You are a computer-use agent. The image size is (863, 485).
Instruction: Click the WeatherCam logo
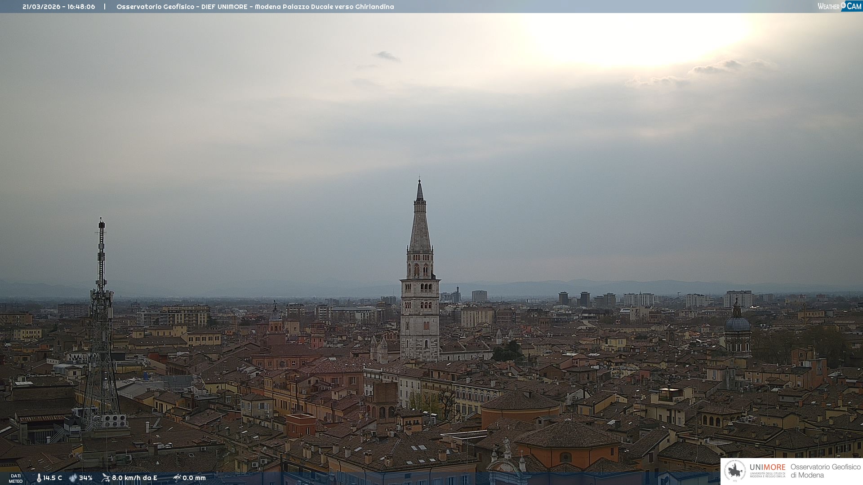[839, 6]
